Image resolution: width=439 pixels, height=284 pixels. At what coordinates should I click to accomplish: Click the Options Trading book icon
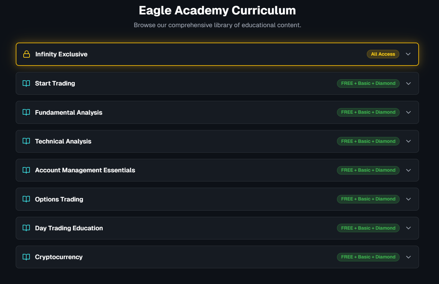[x=26, y=199]
